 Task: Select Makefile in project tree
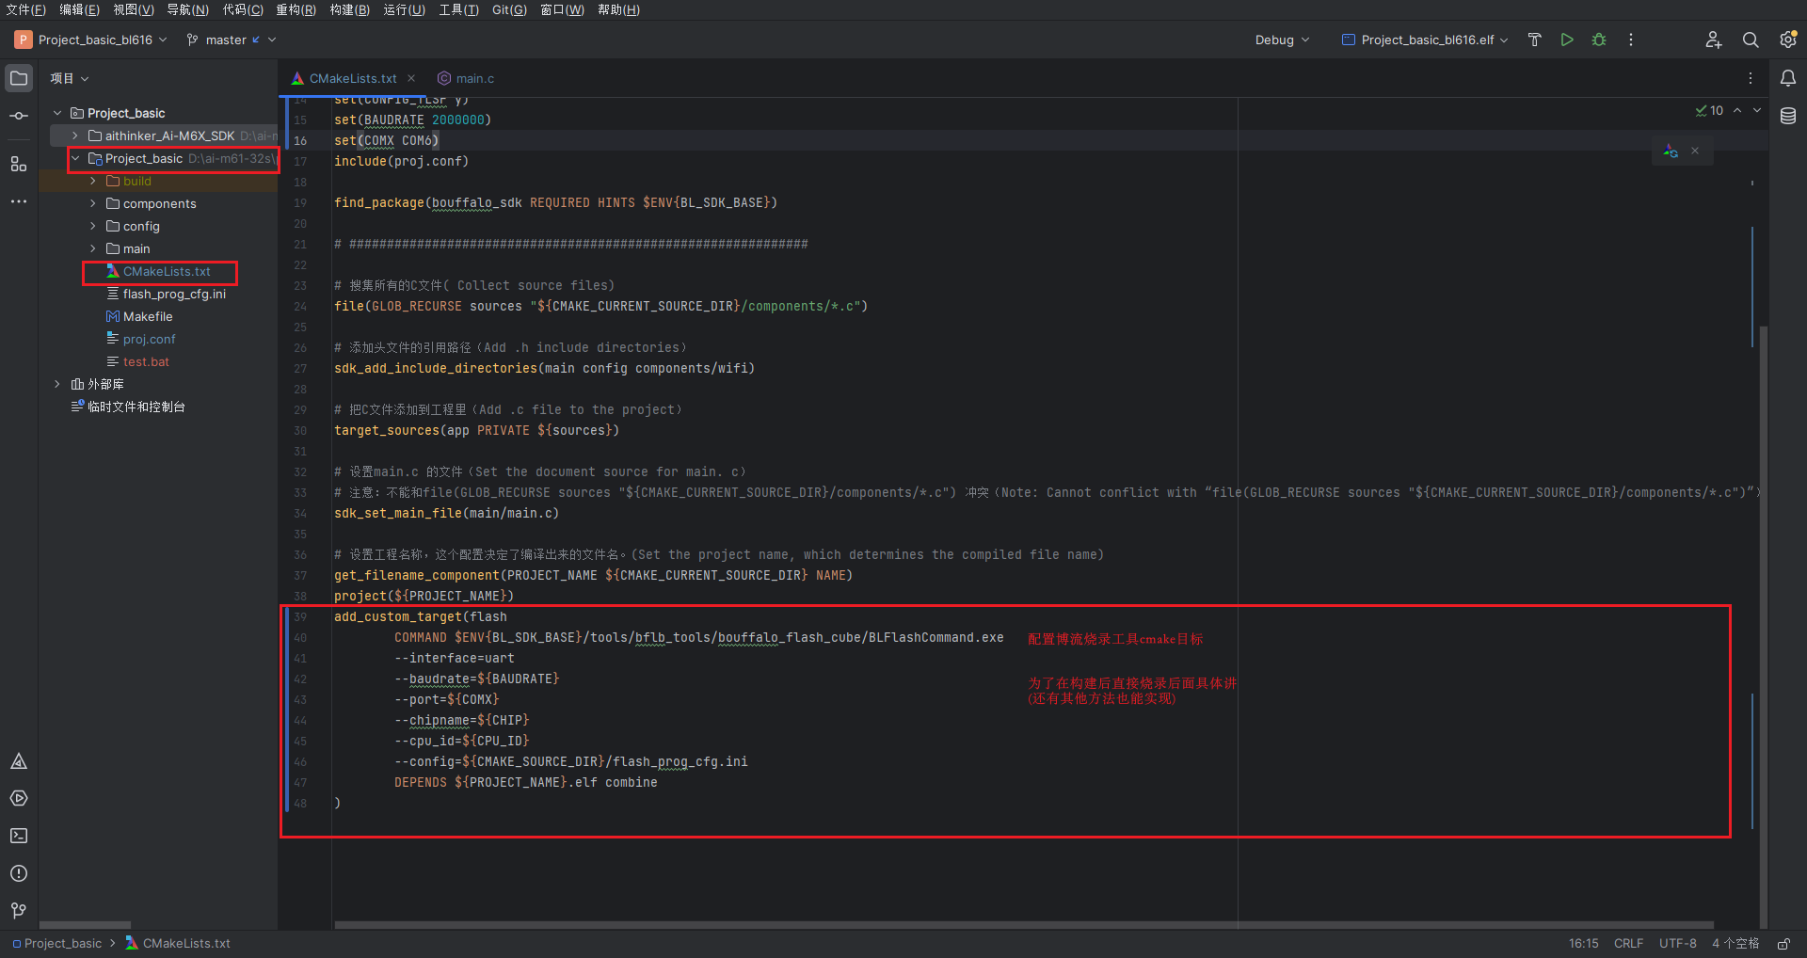139,316
